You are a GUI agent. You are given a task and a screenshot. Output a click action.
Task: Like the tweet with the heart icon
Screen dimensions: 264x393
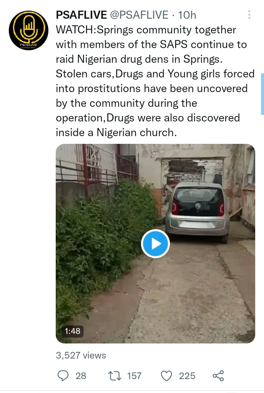click(166, 376)
